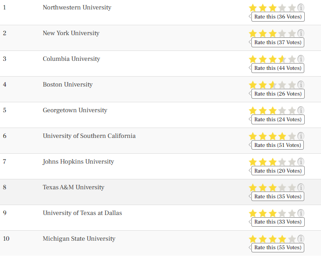This screenshot has width=321, height=256.
Task: Click info icon for Northwestern University rating
Action: [x=301, y=8]
